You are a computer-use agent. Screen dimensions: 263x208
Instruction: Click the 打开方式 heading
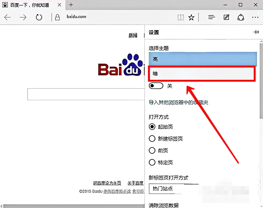click(159, 117)
